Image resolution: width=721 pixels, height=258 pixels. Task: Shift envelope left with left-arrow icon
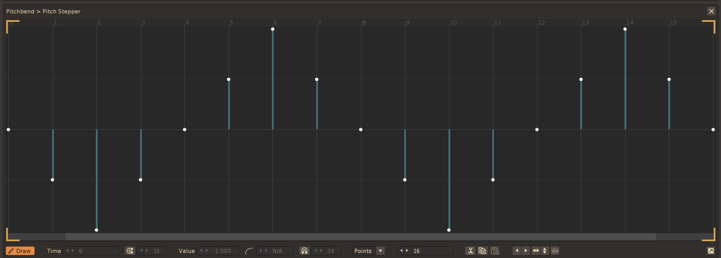(x=517, y=251)
